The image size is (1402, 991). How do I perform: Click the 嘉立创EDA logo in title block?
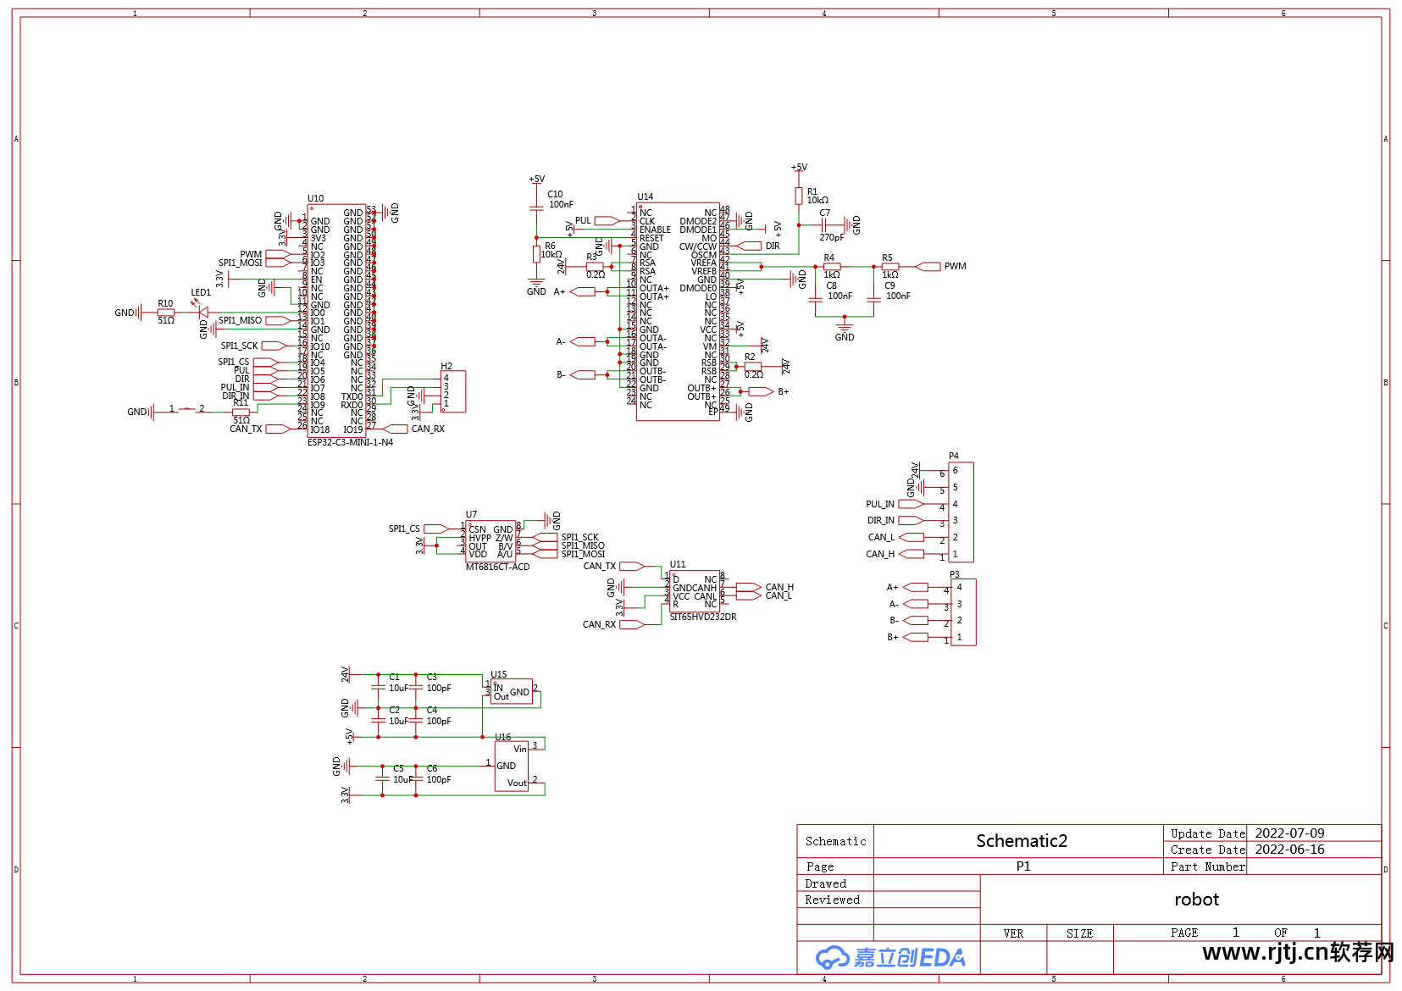point(890,957)
